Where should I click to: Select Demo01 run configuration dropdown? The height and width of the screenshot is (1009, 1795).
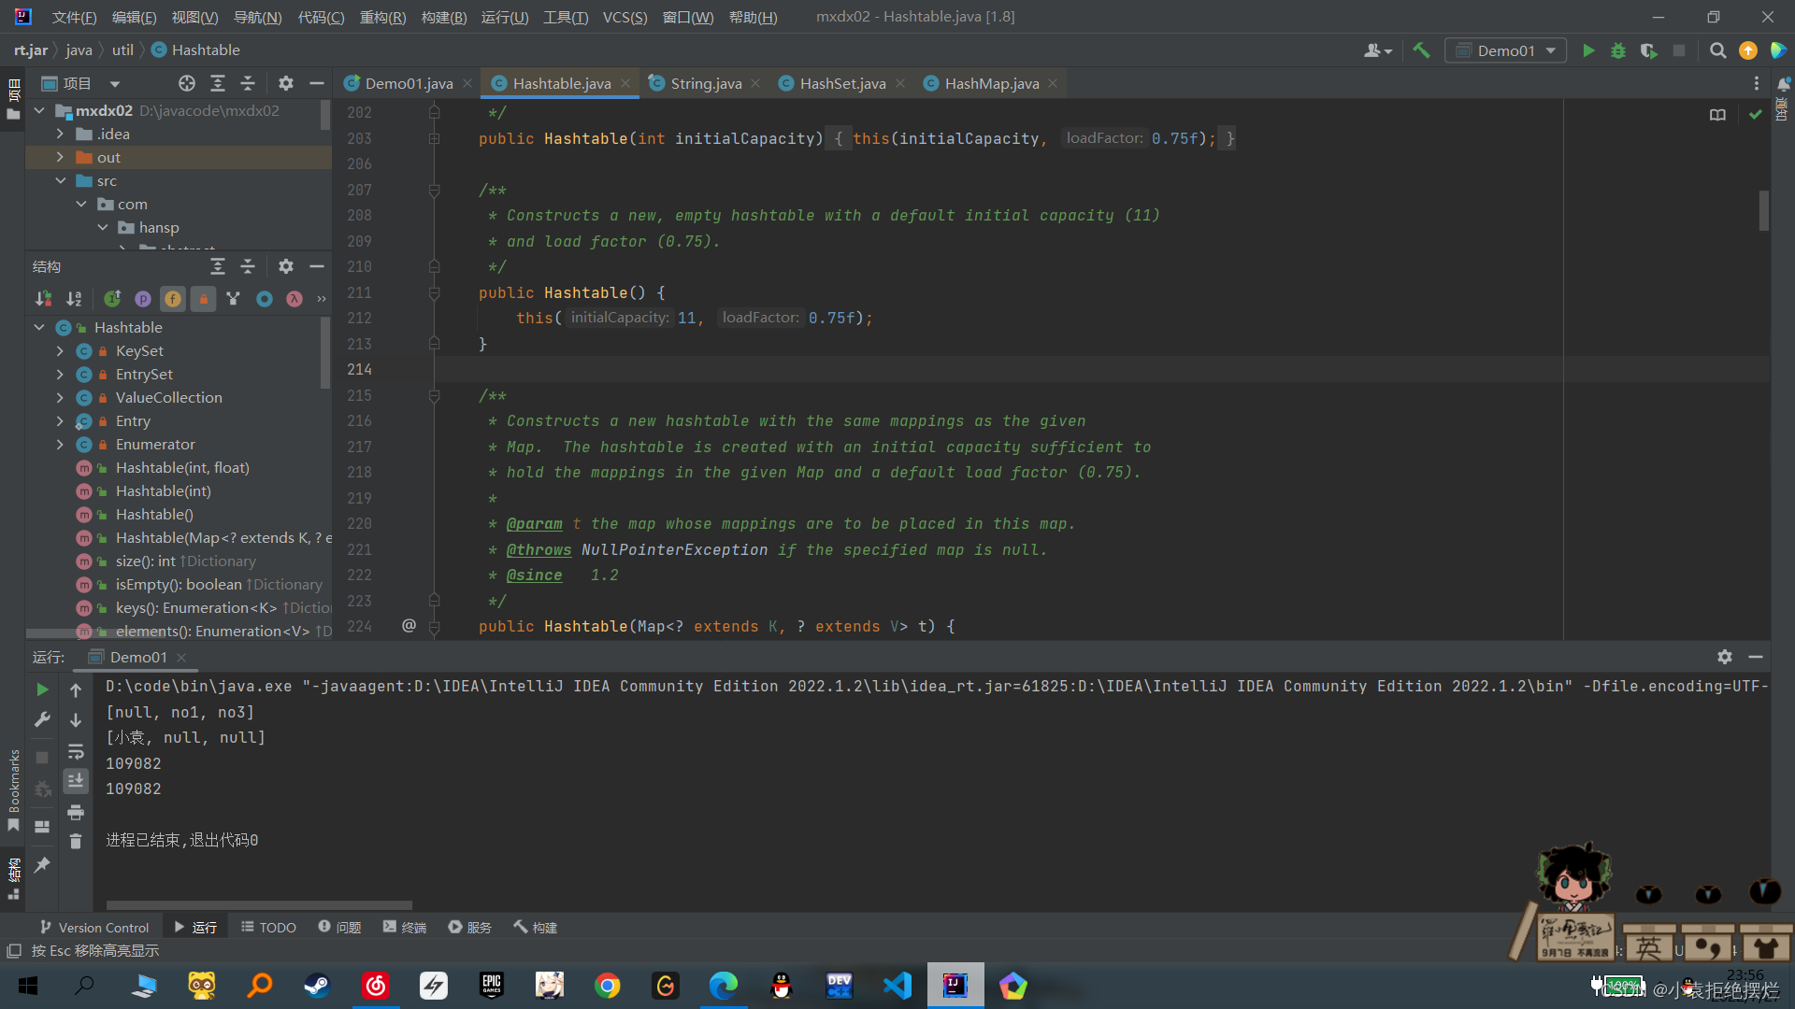point(1506,50)
